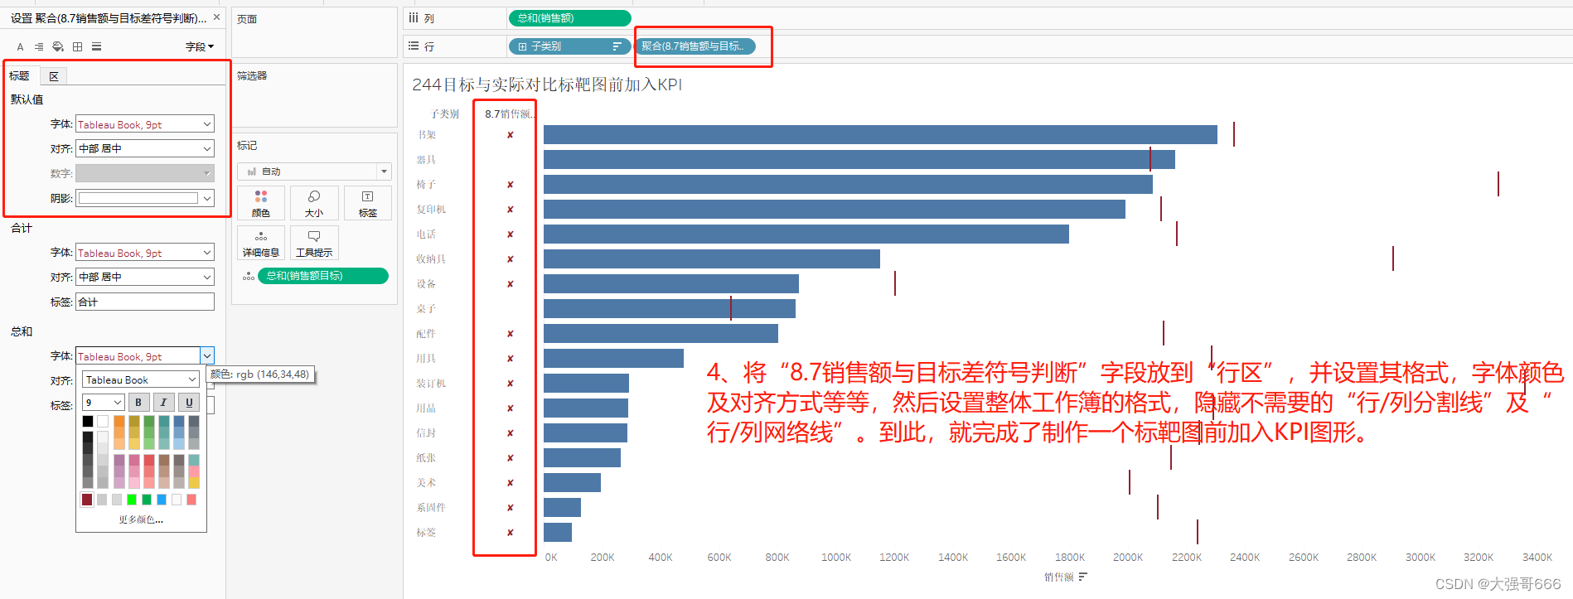Viewport: 1573px width, 599px height.
Task: Pick the black color swatch
Action: tap(88, 421)
